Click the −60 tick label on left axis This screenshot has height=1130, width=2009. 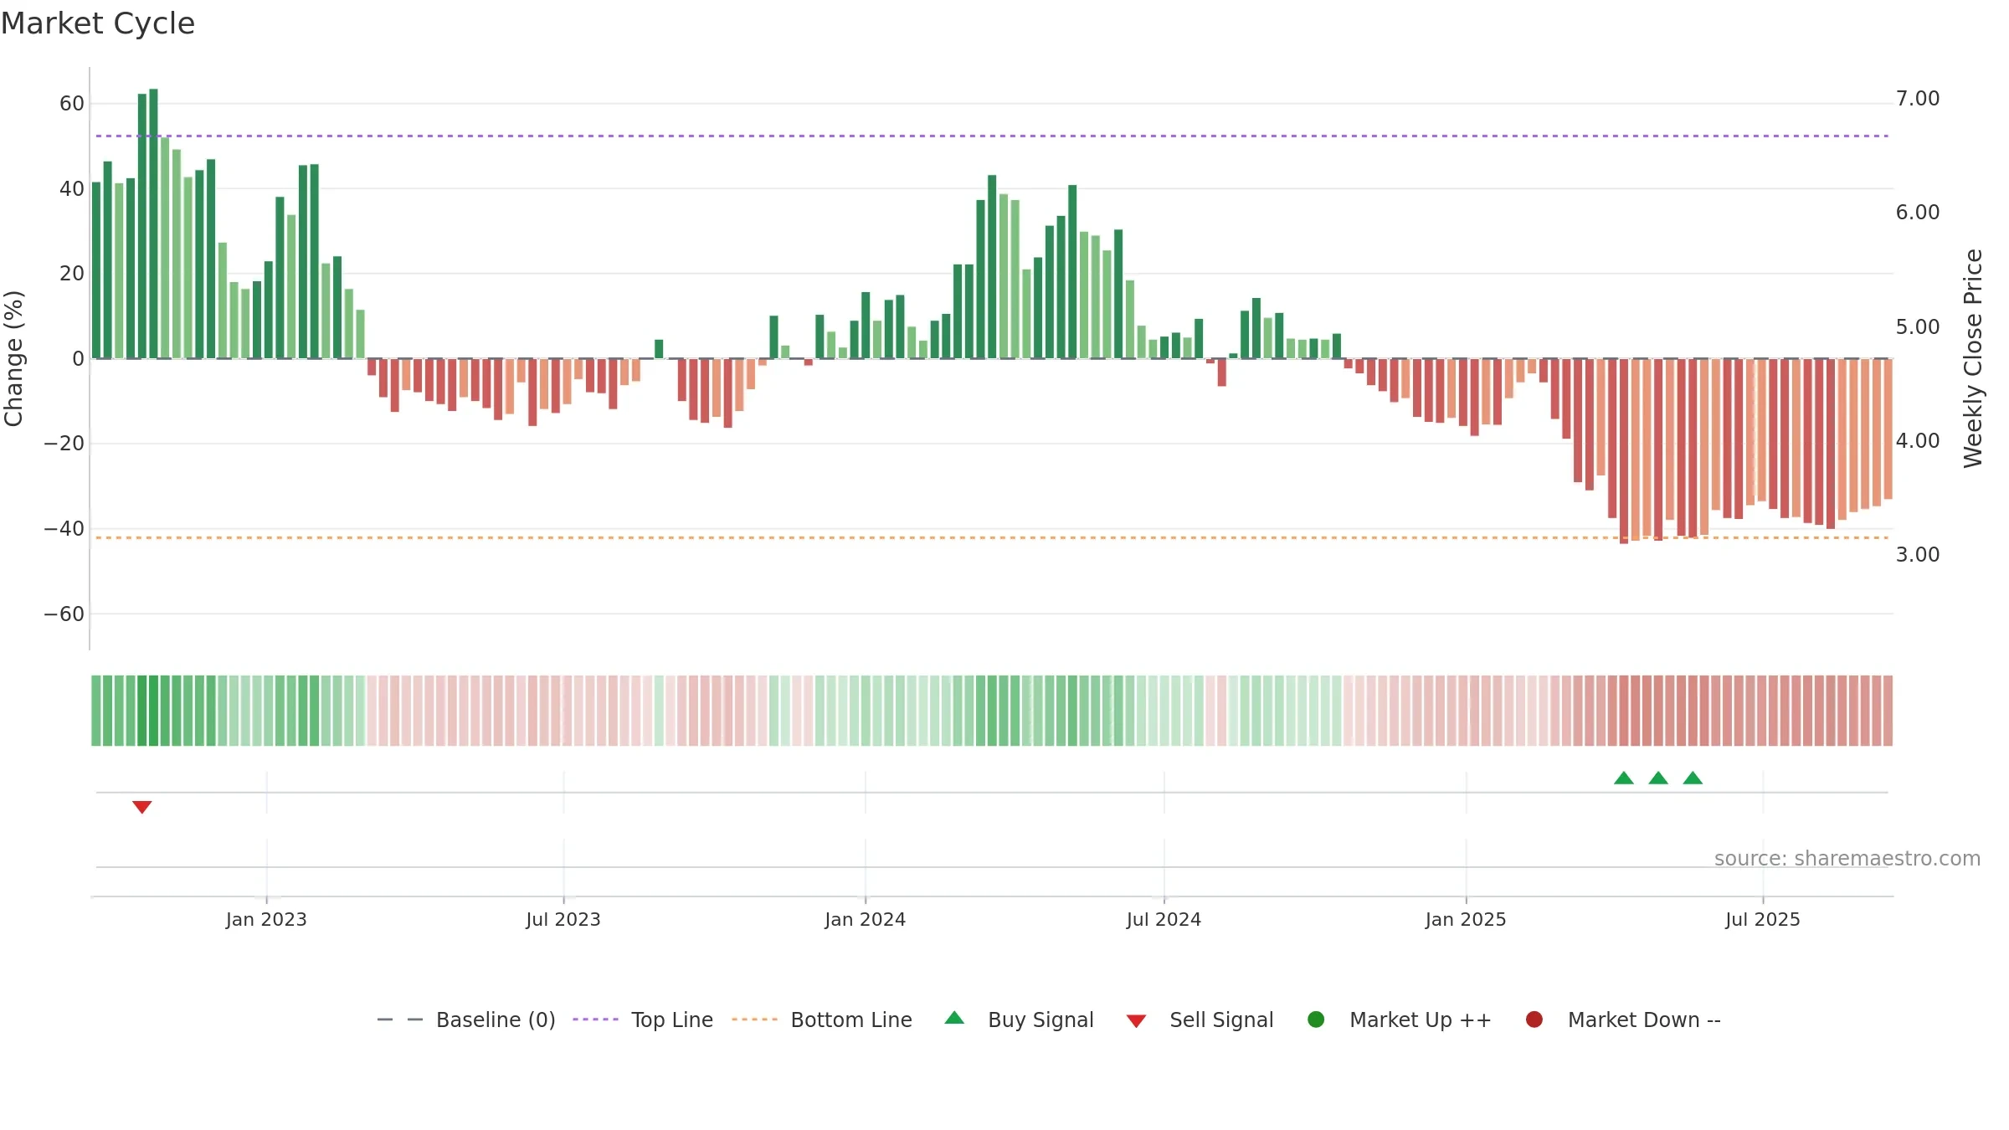point(64,614)
